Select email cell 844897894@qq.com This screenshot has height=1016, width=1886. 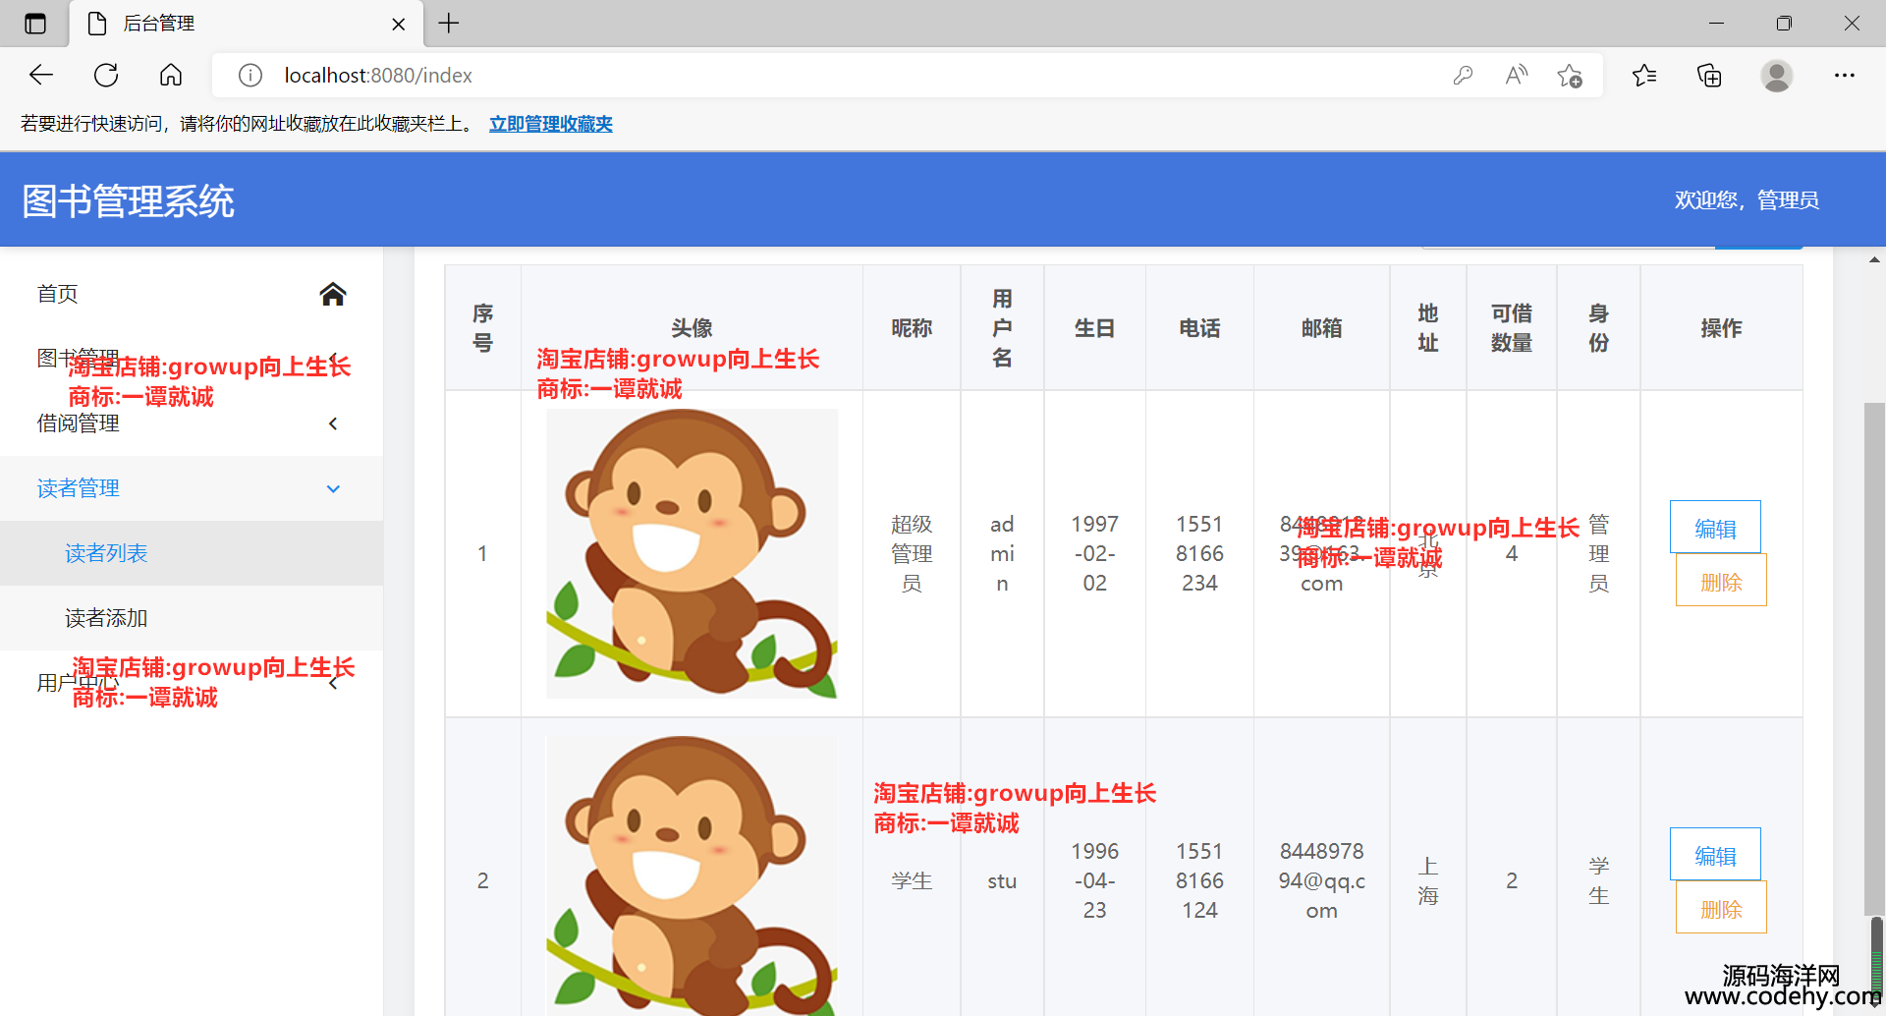pyautogui.click(x=1321, y=880)
